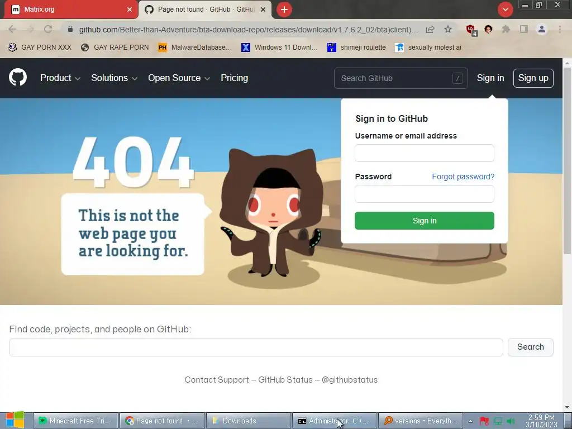The image size is (572, 429).
Task: Click the scrollbar down arrow
Action: pyautogui.click(x=568, y=407)
